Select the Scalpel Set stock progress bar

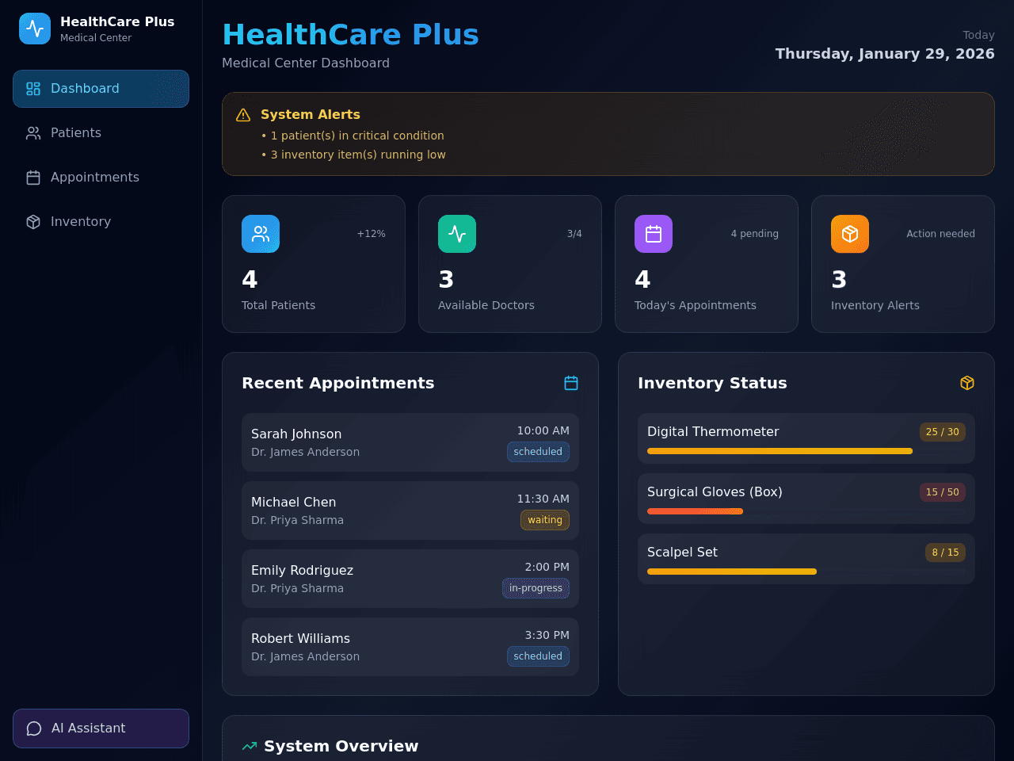point(806,572)
